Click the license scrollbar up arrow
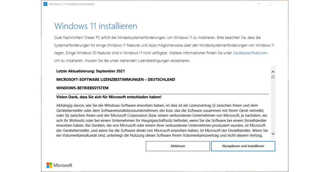 coord(273,72)
